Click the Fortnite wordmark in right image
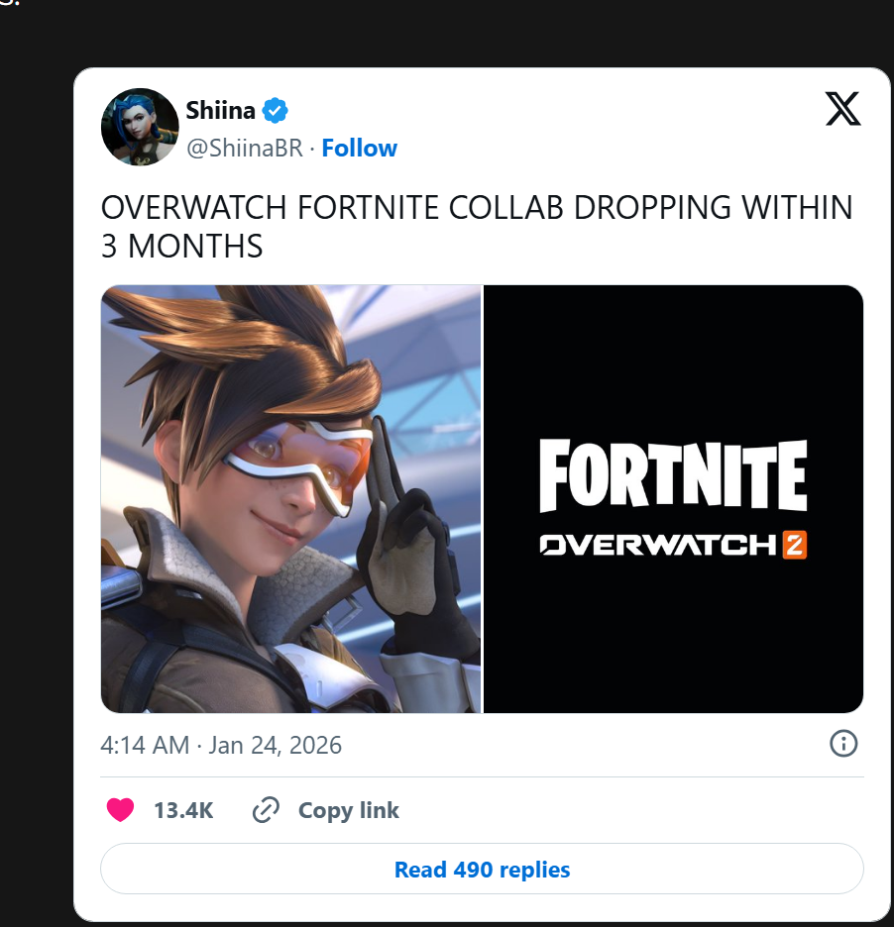This screenshot has height=927, width=894. click(673, 476)
